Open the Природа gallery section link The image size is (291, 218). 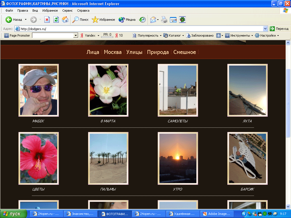[158, 52]
